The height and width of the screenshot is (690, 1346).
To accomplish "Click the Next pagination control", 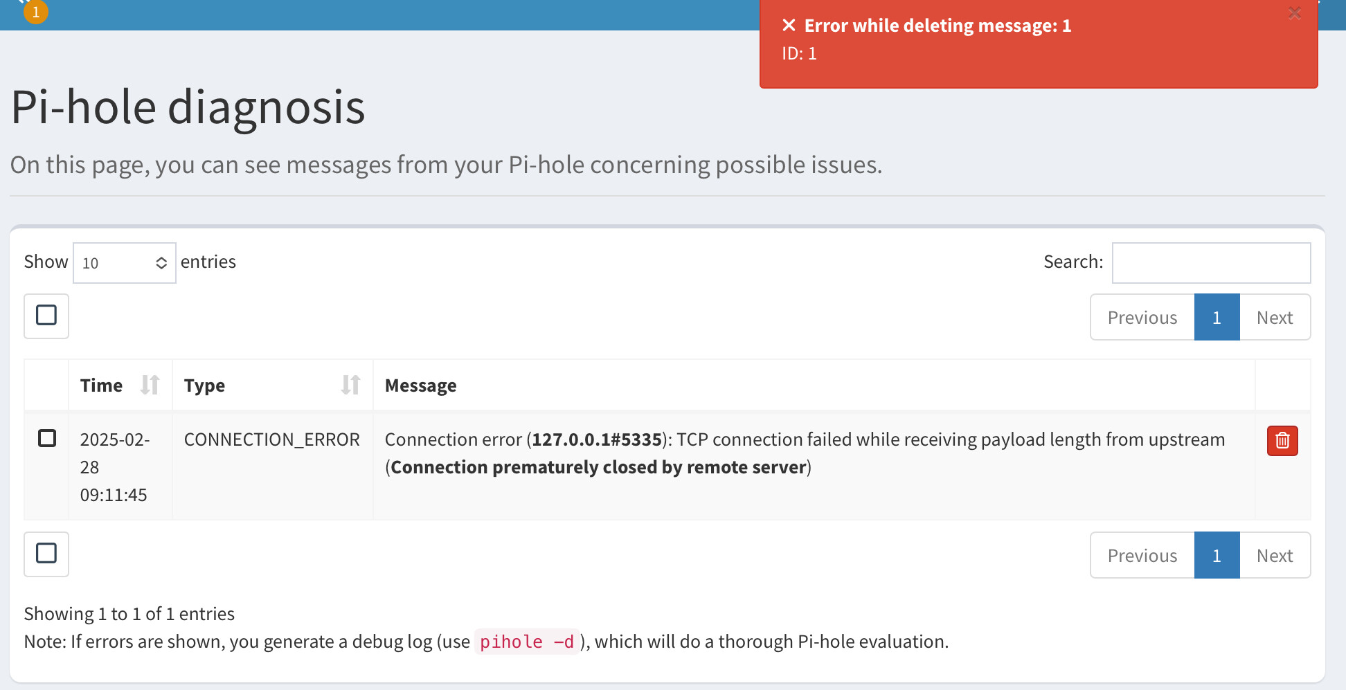I will point(1275,317).
